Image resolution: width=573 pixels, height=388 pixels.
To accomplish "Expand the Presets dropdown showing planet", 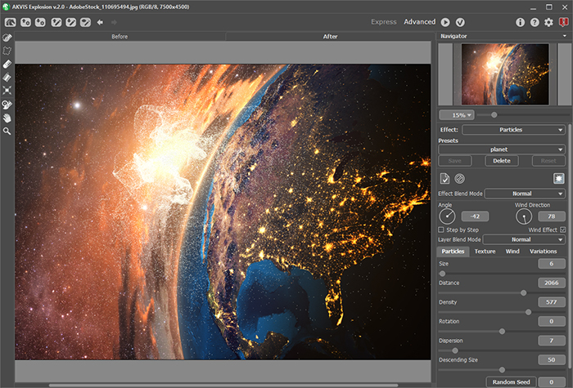I will [x=501, y=149].
